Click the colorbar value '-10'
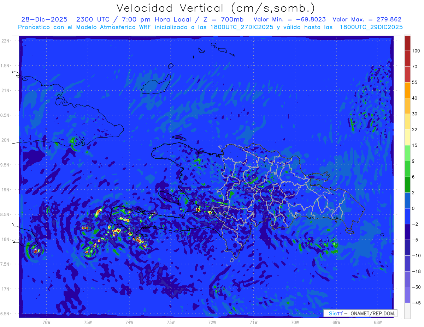 click(416, 255)
